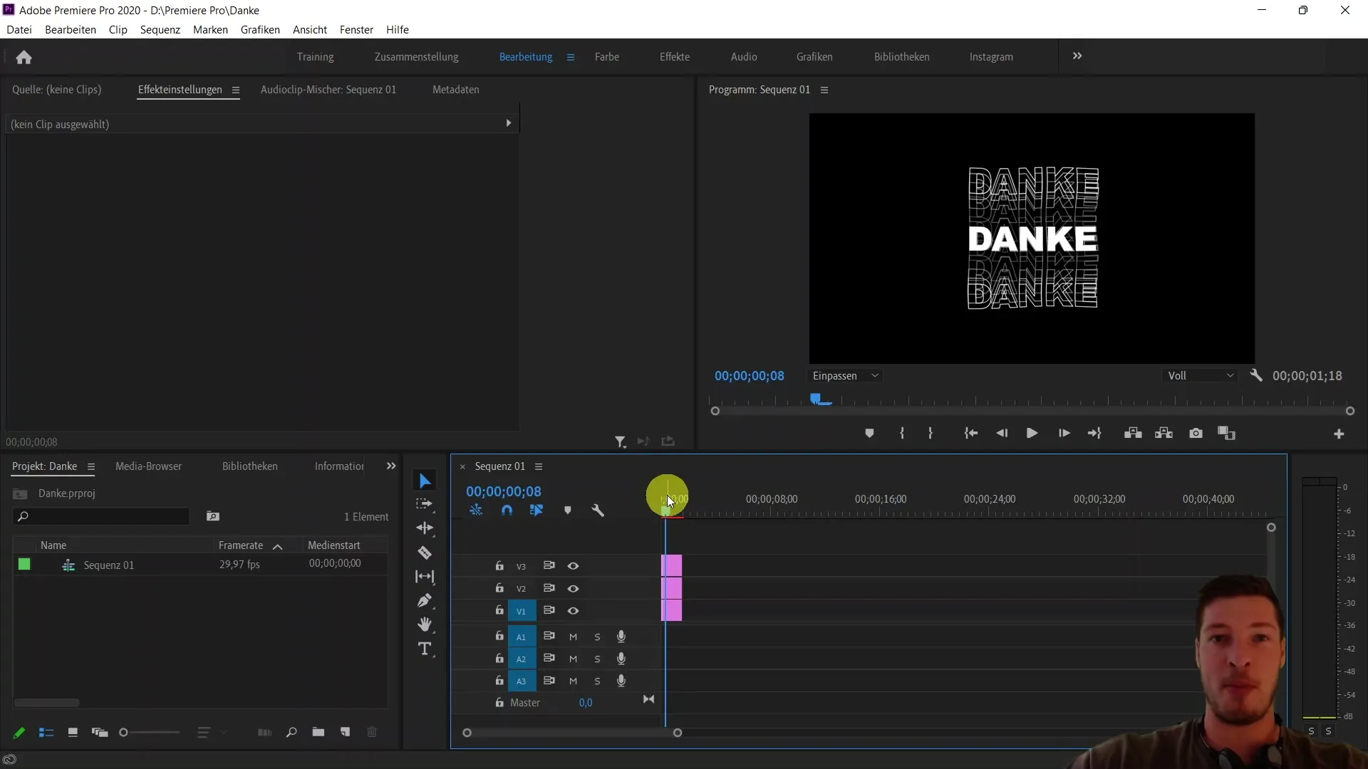Open the Sequenz menu

[x=160, y=30]
